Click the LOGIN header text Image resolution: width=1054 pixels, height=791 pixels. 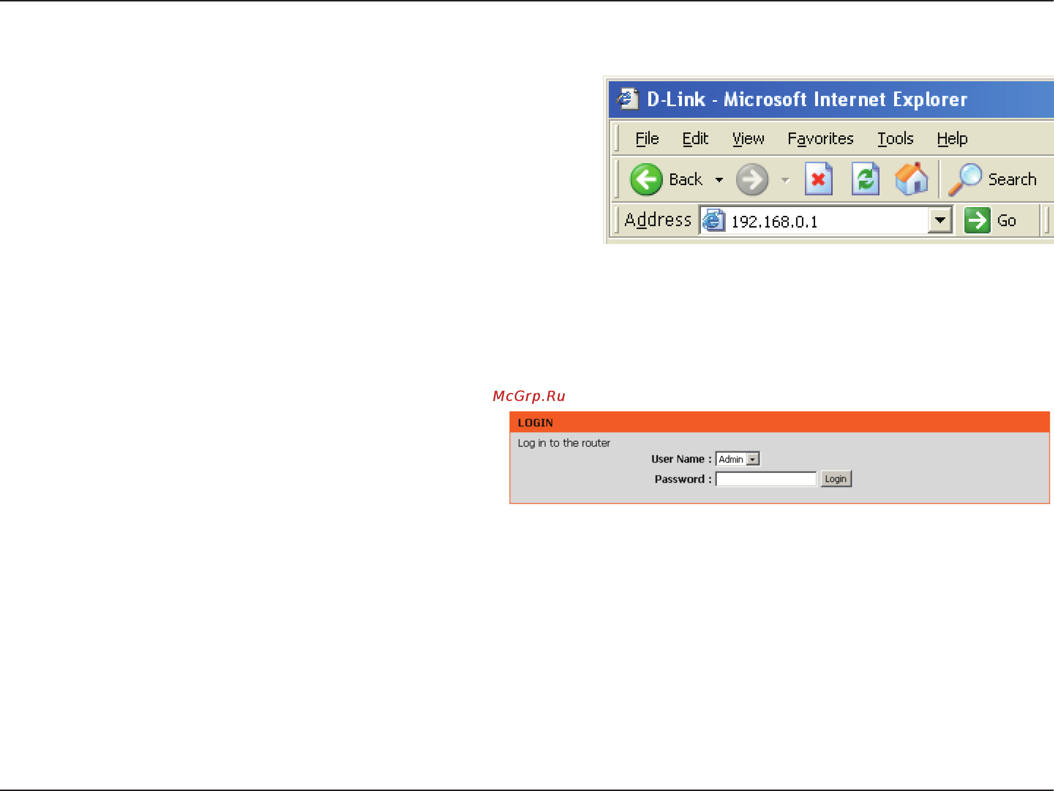(x=535, y=423)
